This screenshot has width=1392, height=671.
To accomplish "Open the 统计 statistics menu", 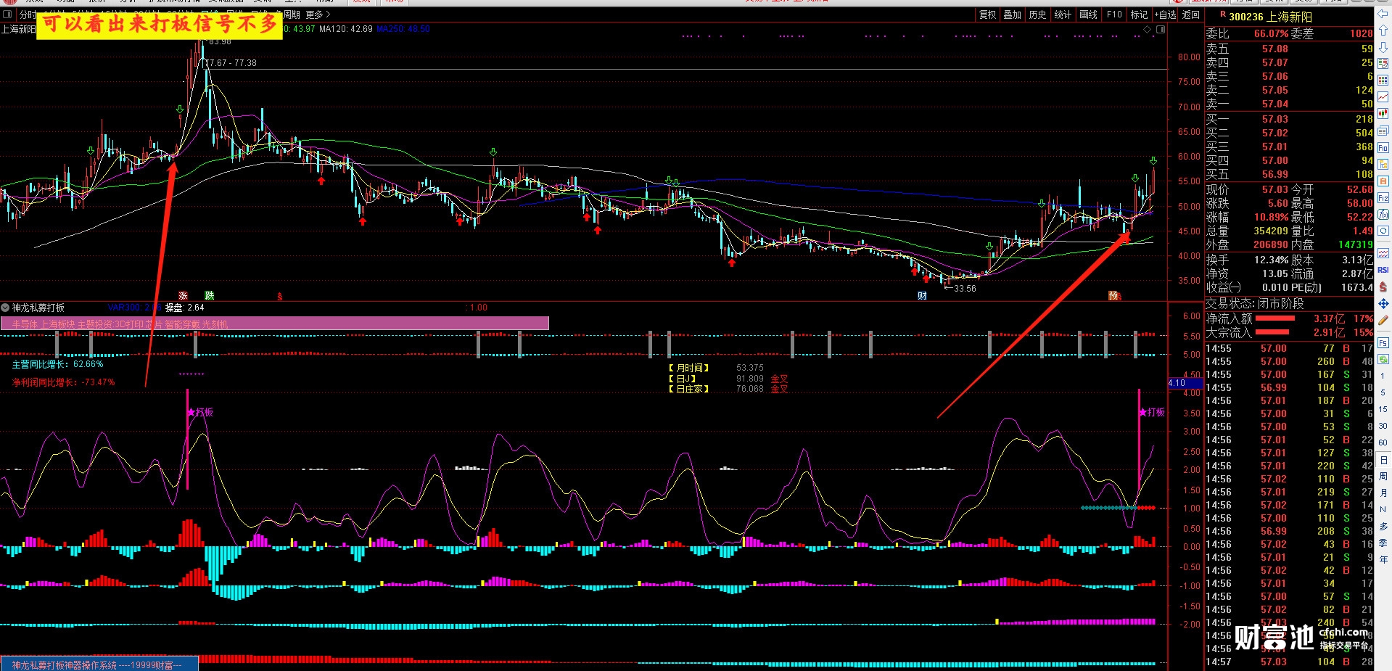I will (x=1063, y=15).
